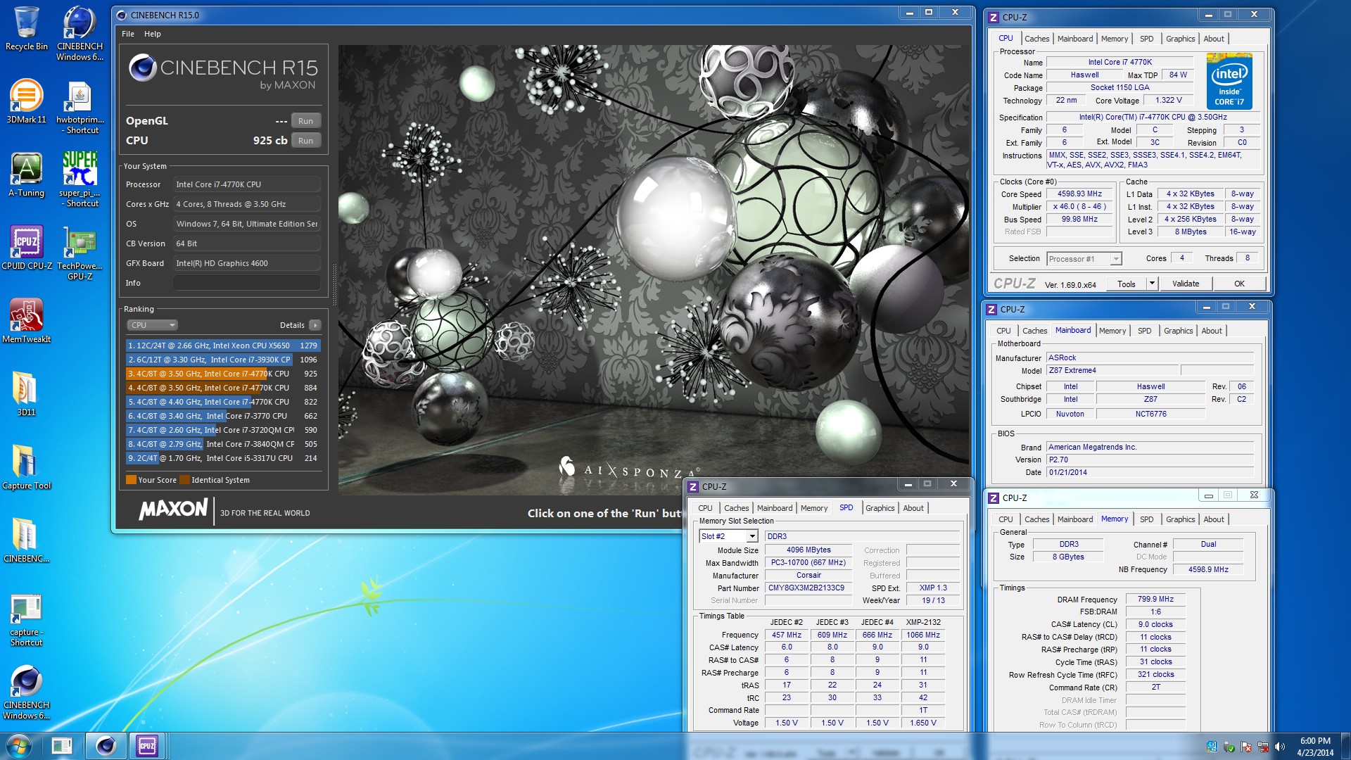The width and height of the screenshot is (1351, 760).
Task: Open the CPUID CPU-Z desktop icon
Action: pos(26,248)
